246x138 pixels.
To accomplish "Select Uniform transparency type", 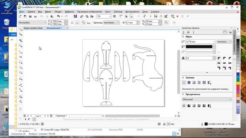I will point(189,106).
